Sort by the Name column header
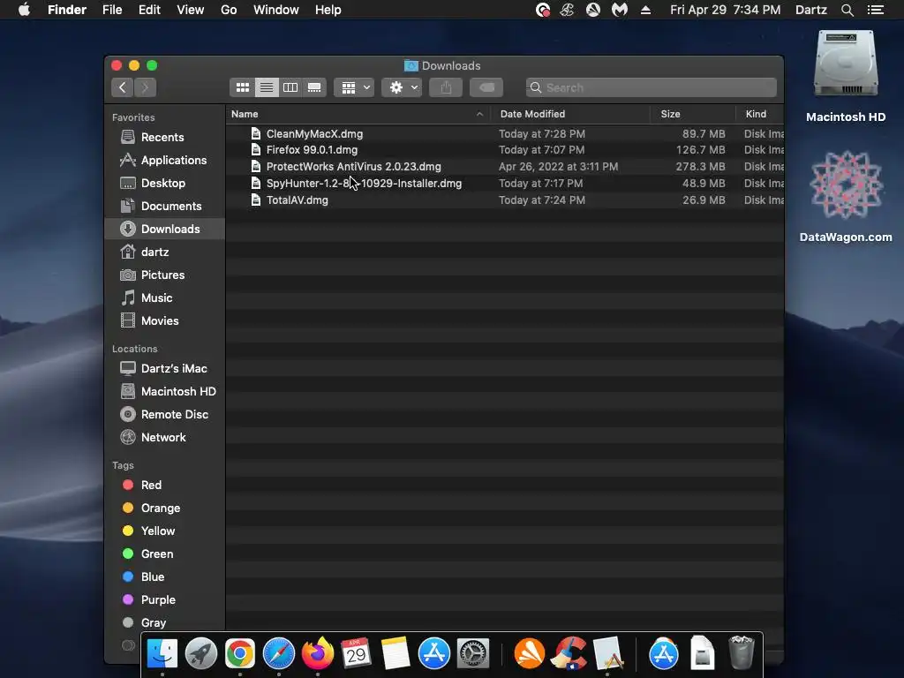The image size is (904, 678). pos(358,114)
